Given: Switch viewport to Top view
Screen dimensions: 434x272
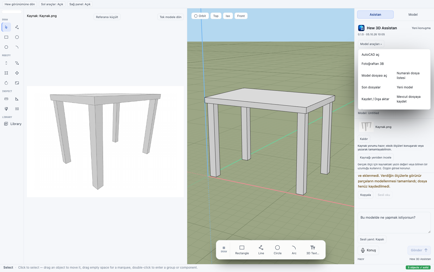Looking at the screenshot, I should [216, 16].
